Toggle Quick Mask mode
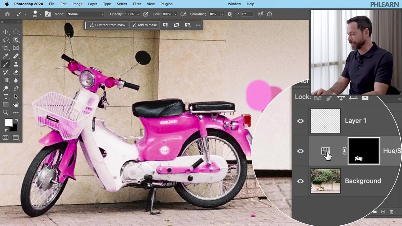The image size is (402, 226). click(x=6, y=137)
